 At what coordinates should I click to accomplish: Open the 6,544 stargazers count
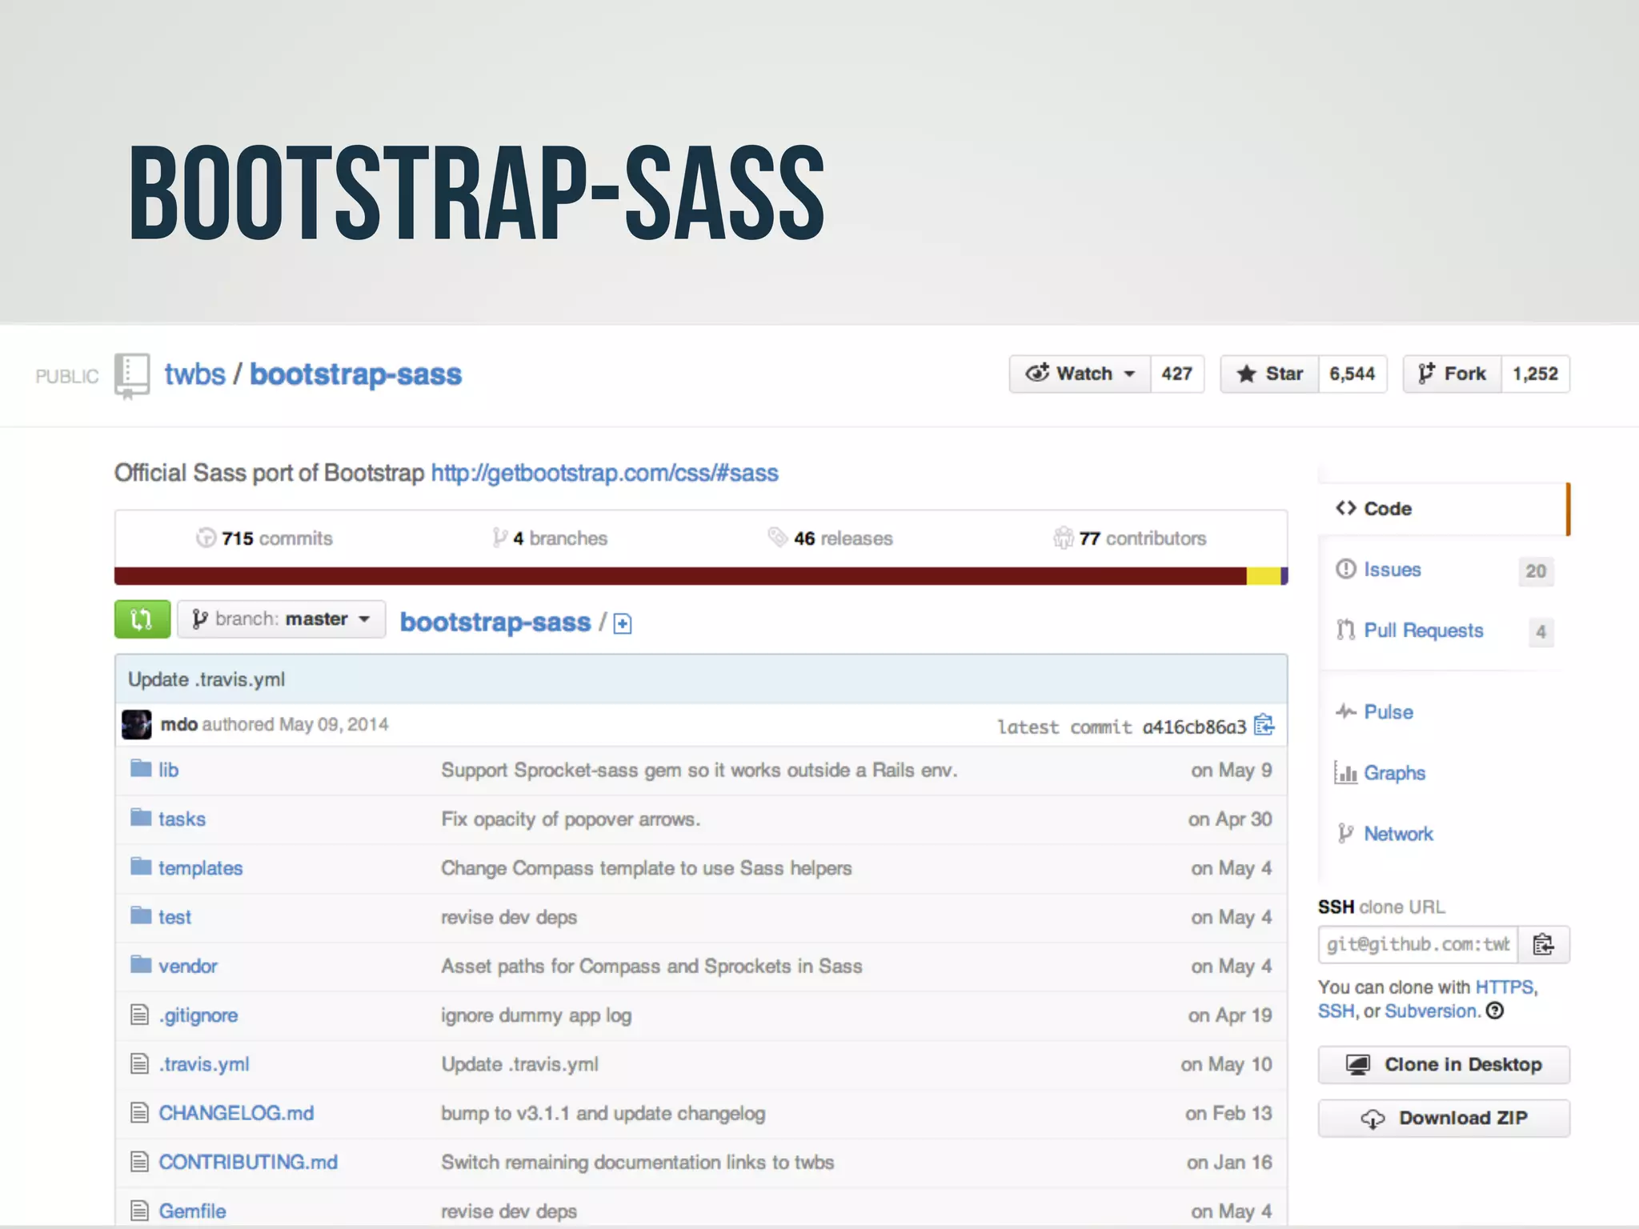(x=1352, y=374)
